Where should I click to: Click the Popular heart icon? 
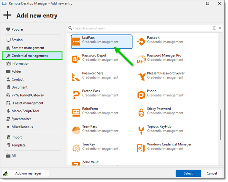tap(8, 29)
